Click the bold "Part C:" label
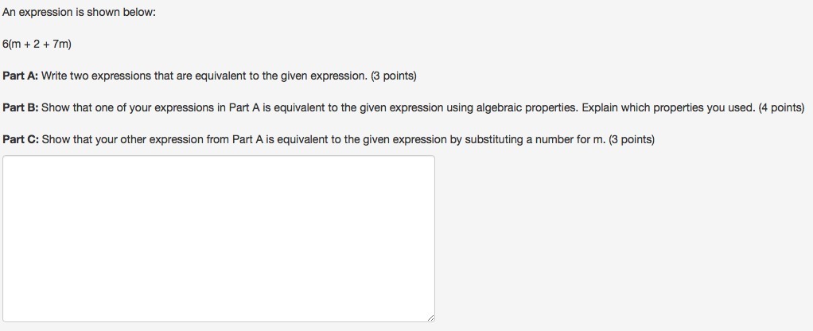 (20, 139)
